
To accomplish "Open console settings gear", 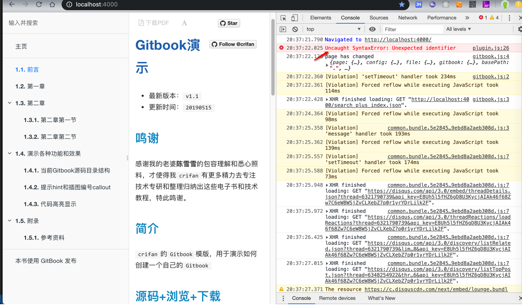I will pyautogui.click(x=520, y=29).
